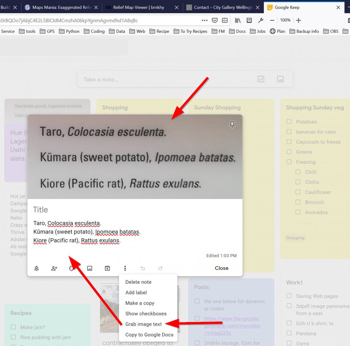
Task: Archive the note with the archive icon
Action: [x=107, y=268]
